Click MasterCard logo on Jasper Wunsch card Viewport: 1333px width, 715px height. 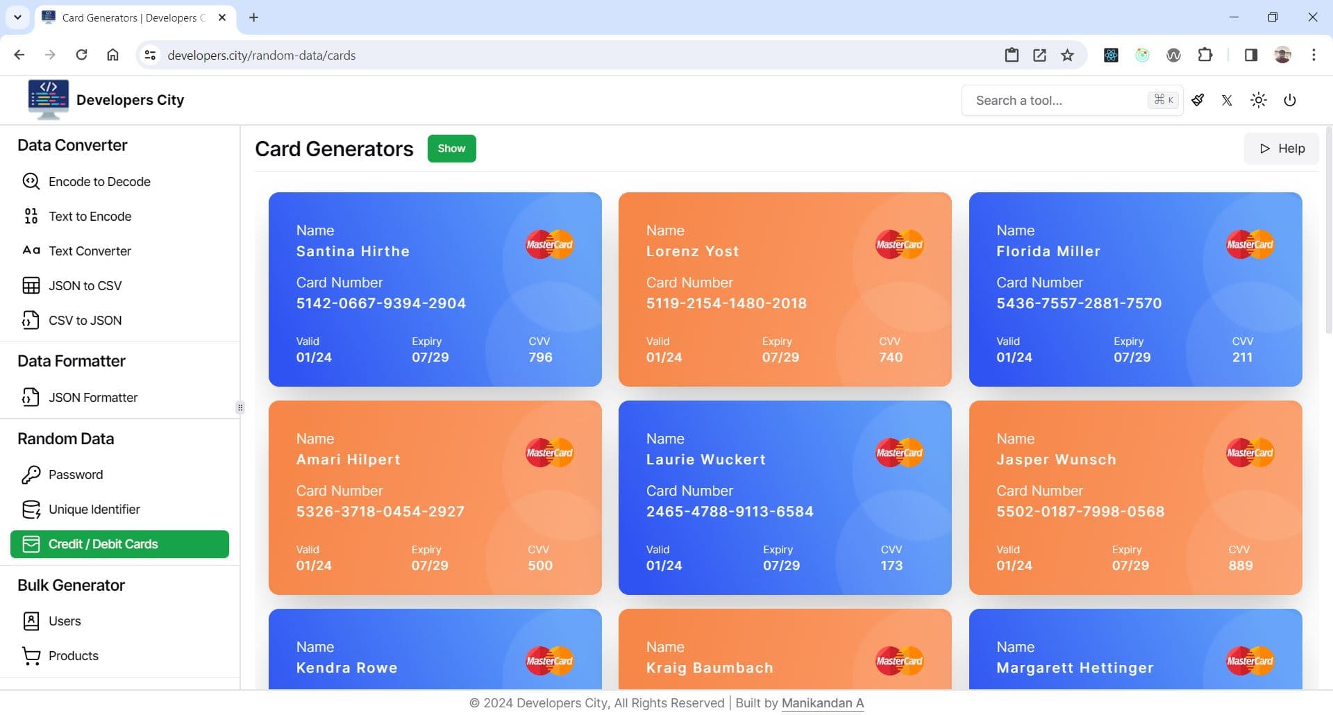point(1250,453)
